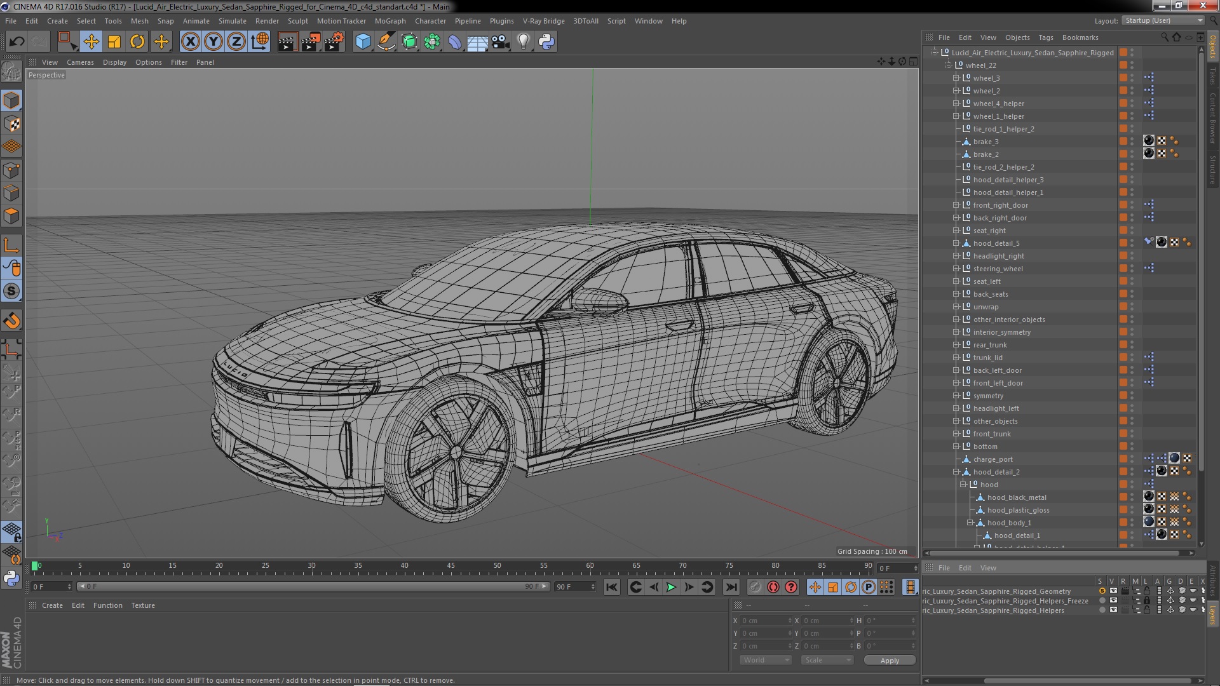This screenshot has width=1220, height=686.
Task: Toggle layer dot for brake_3 object
Action: pos(1123,142)
